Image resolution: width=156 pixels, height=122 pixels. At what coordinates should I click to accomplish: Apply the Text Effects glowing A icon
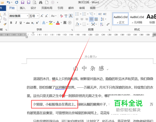pyautogui.click(x=44, y=23)
